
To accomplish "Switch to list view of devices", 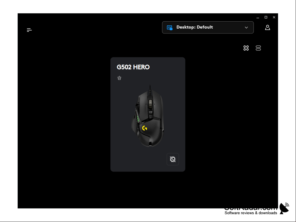I will (258, 48).
